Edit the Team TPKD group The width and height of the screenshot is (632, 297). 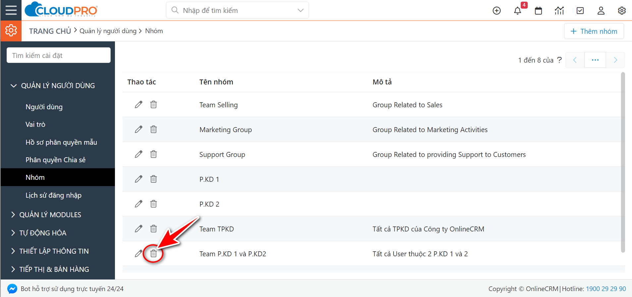pos(138,229)
